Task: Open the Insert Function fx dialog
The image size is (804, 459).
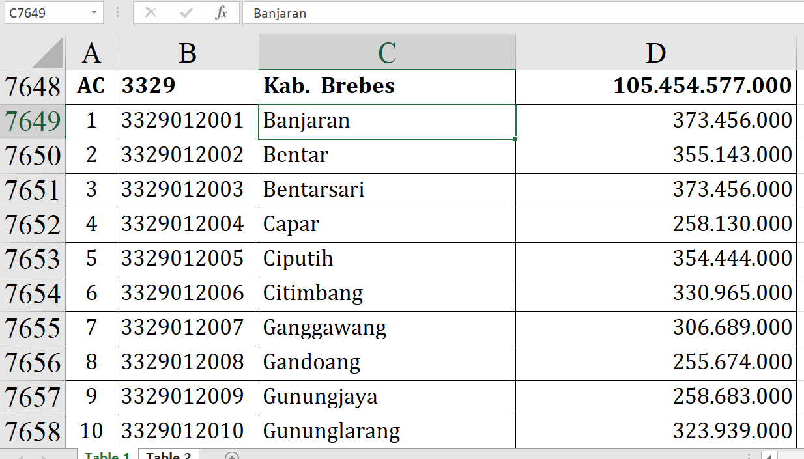Action: point(222,13)
